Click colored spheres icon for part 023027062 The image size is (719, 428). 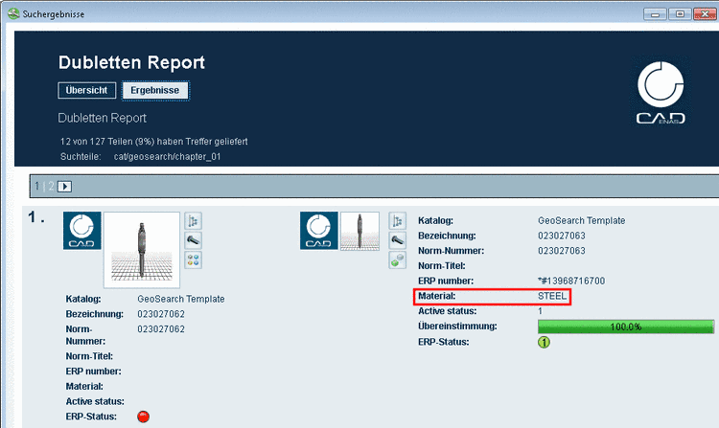click(x=193, y=260)
